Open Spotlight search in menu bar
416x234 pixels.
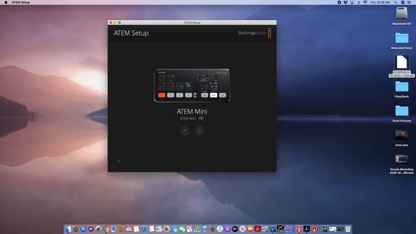pos(395,3)
